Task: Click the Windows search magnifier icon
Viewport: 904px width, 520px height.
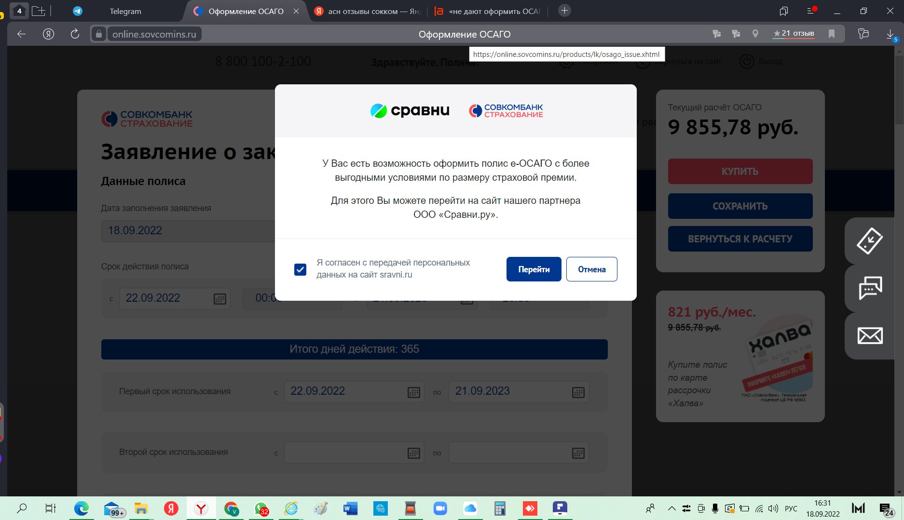Action: tap(22, 508)
